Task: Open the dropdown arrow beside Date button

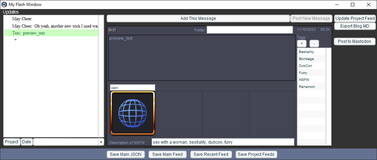Action: pos(101,142)
